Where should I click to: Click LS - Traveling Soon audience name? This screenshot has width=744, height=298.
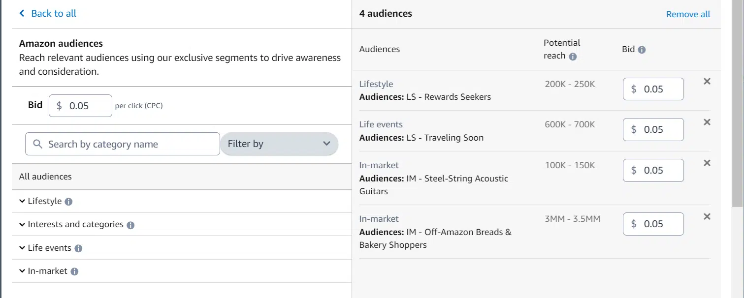pyautogui.click(x=445, y=138)
